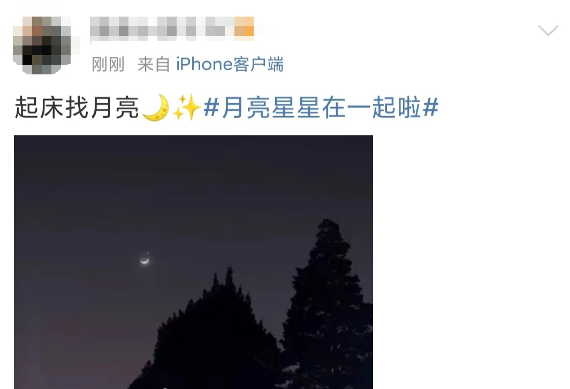This screenshot has width=570, height=389.
Task: Expand the post options chevron arrow
Action: point(548,30)
